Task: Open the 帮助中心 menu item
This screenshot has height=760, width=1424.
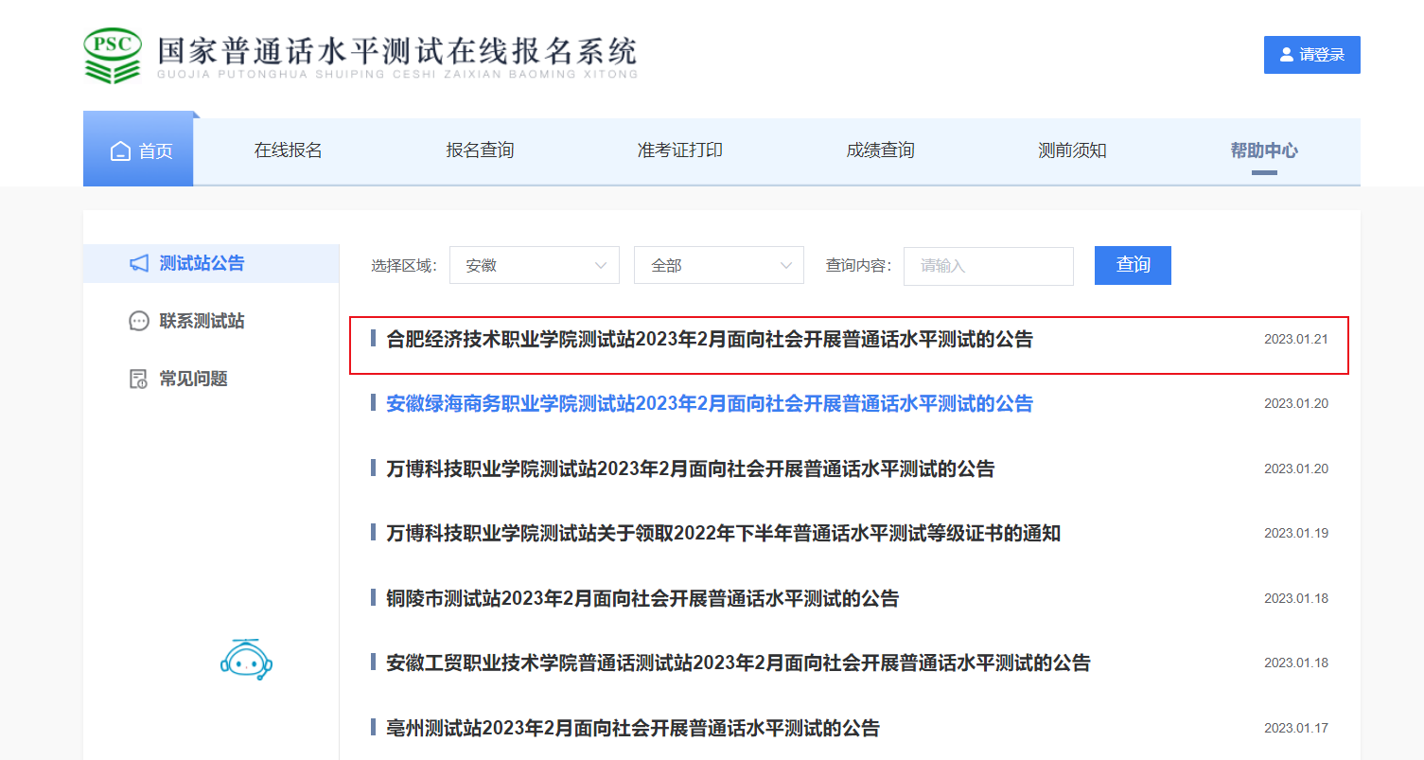Action: click(1264, 150)
